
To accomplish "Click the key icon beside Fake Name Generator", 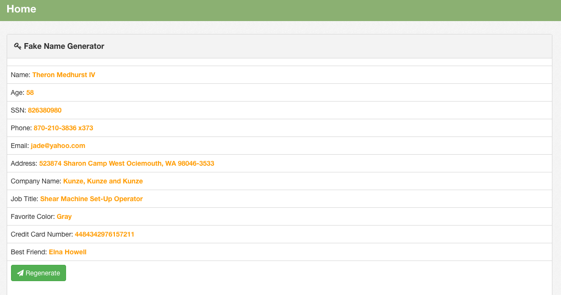I will pos(18,46).
